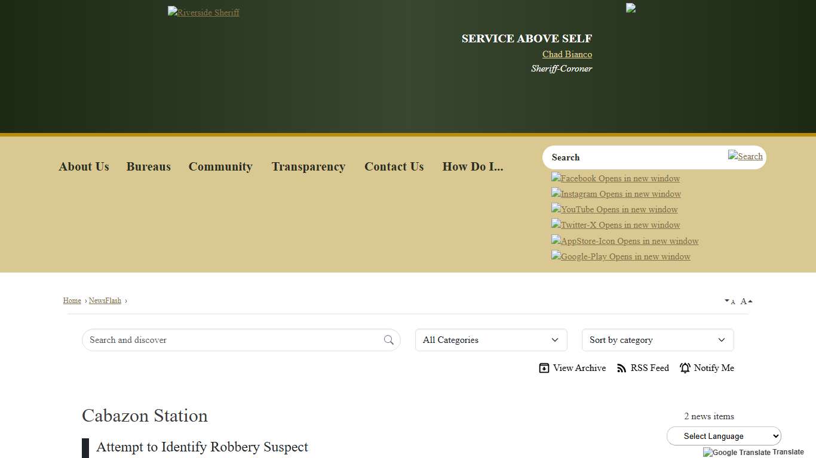Open the Attempt to Identify Robbery Suspect article
The image size is (816, 458).
202,447
